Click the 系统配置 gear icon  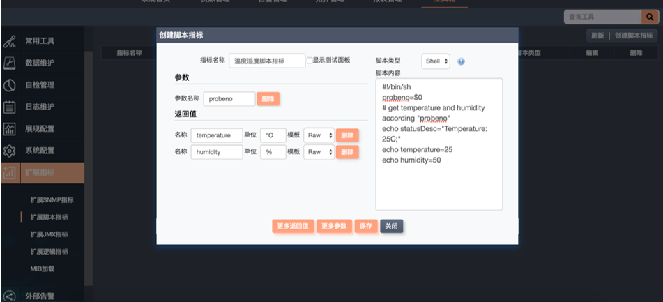click(10, 151)
